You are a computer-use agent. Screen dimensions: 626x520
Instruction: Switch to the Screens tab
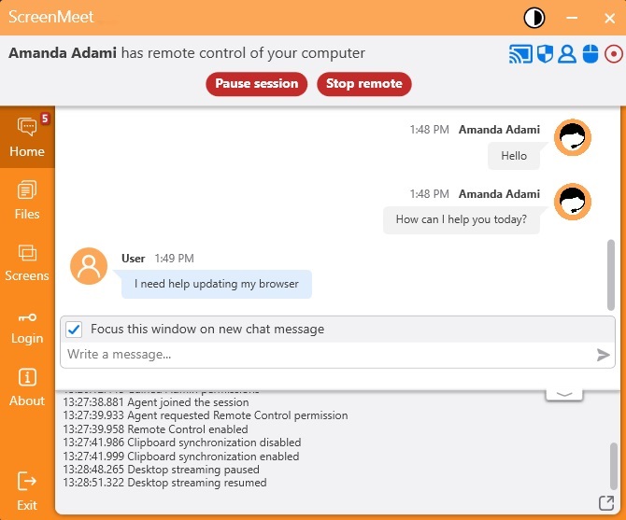[27, 262]
